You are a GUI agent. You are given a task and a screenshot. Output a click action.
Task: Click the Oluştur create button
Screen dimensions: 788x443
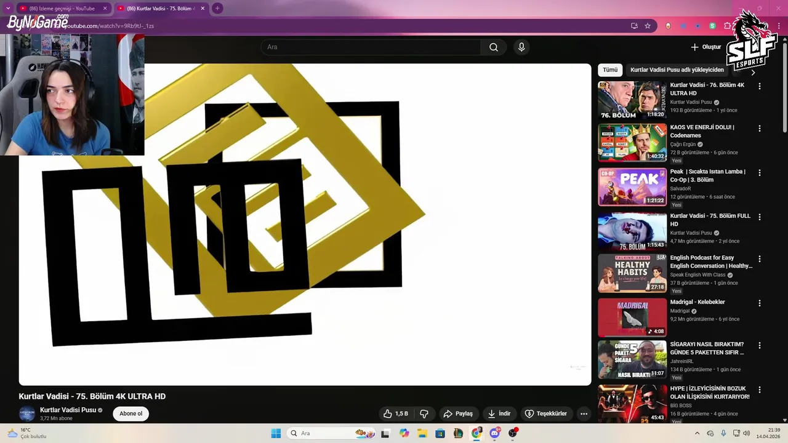[x=706, y=47]
